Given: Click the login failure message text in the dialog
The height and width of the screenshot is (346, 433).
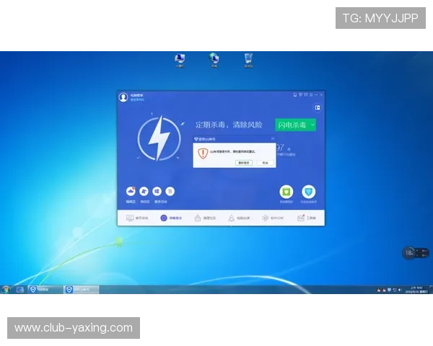Looking at the screenshot, I should tap(233, 152).
